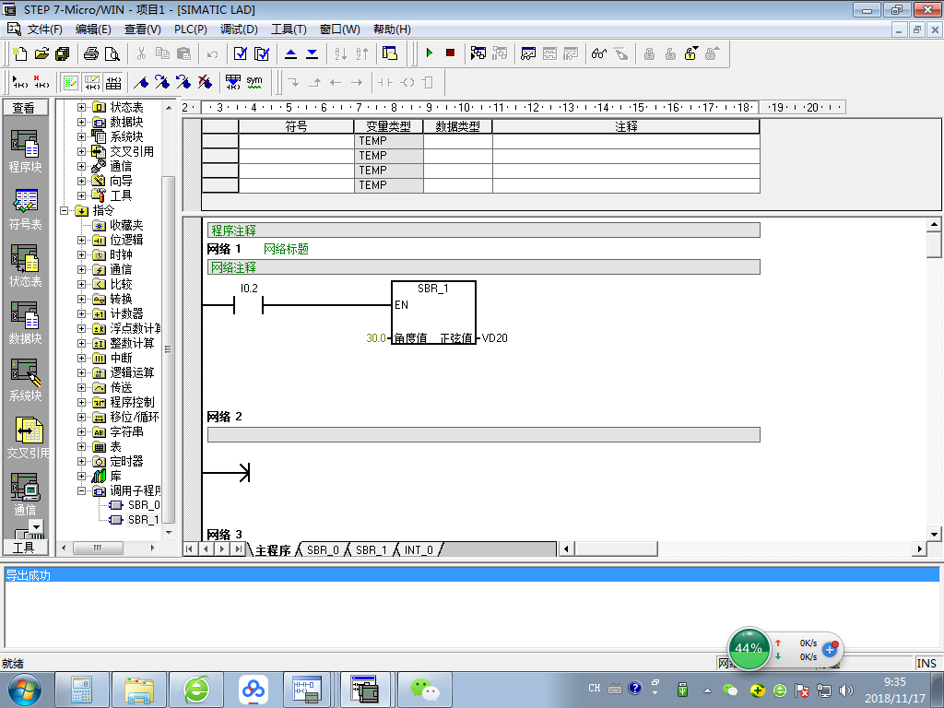Image resolution: width=944 pixels, height=708 pixels.
Task: Open the 调试(D) menu
Action: pos(239,29)
